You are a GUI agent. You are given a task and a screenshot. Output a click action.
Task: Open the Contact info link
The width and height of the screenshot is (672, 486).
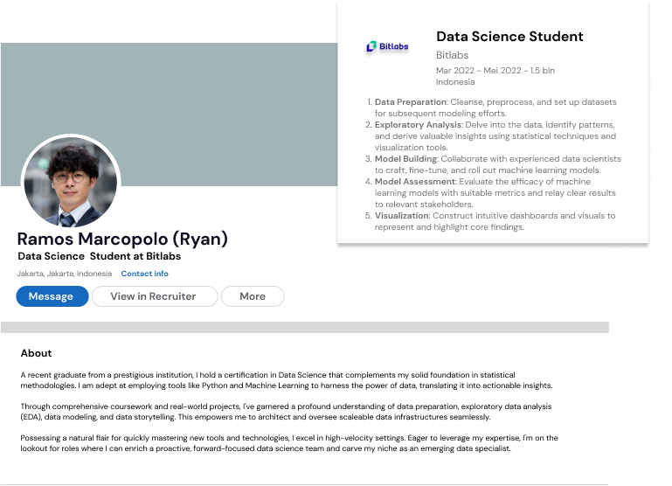tap(145, 274)
